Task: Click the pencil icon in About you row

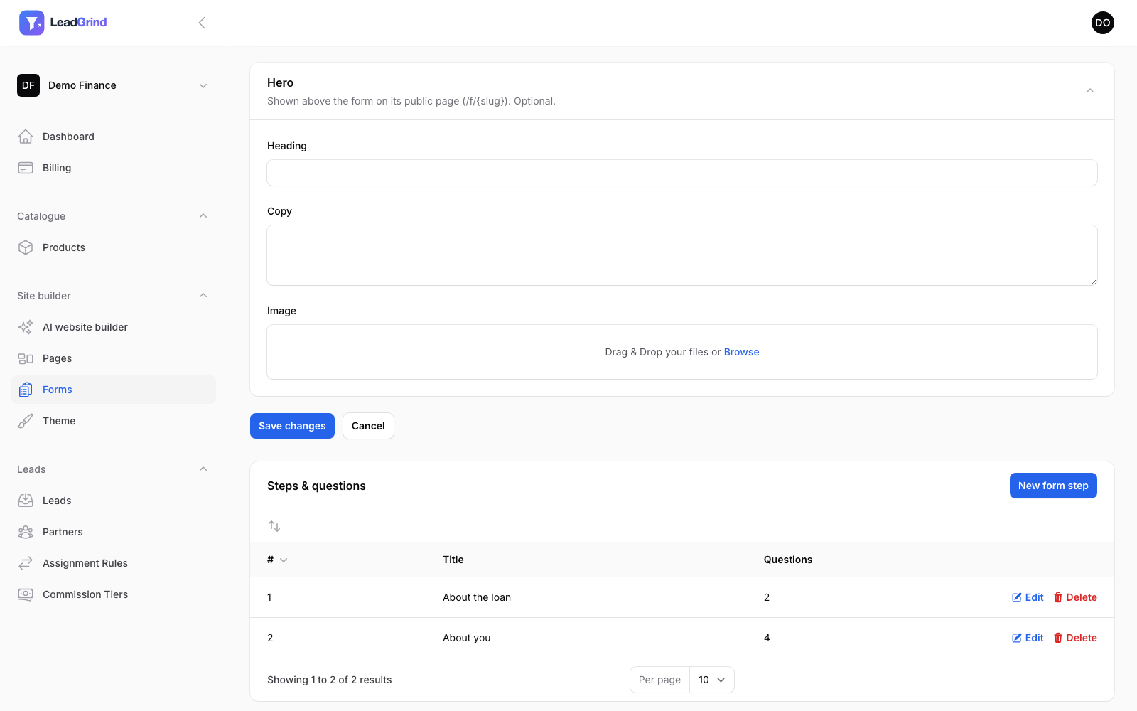Action: coord(1017,638)
